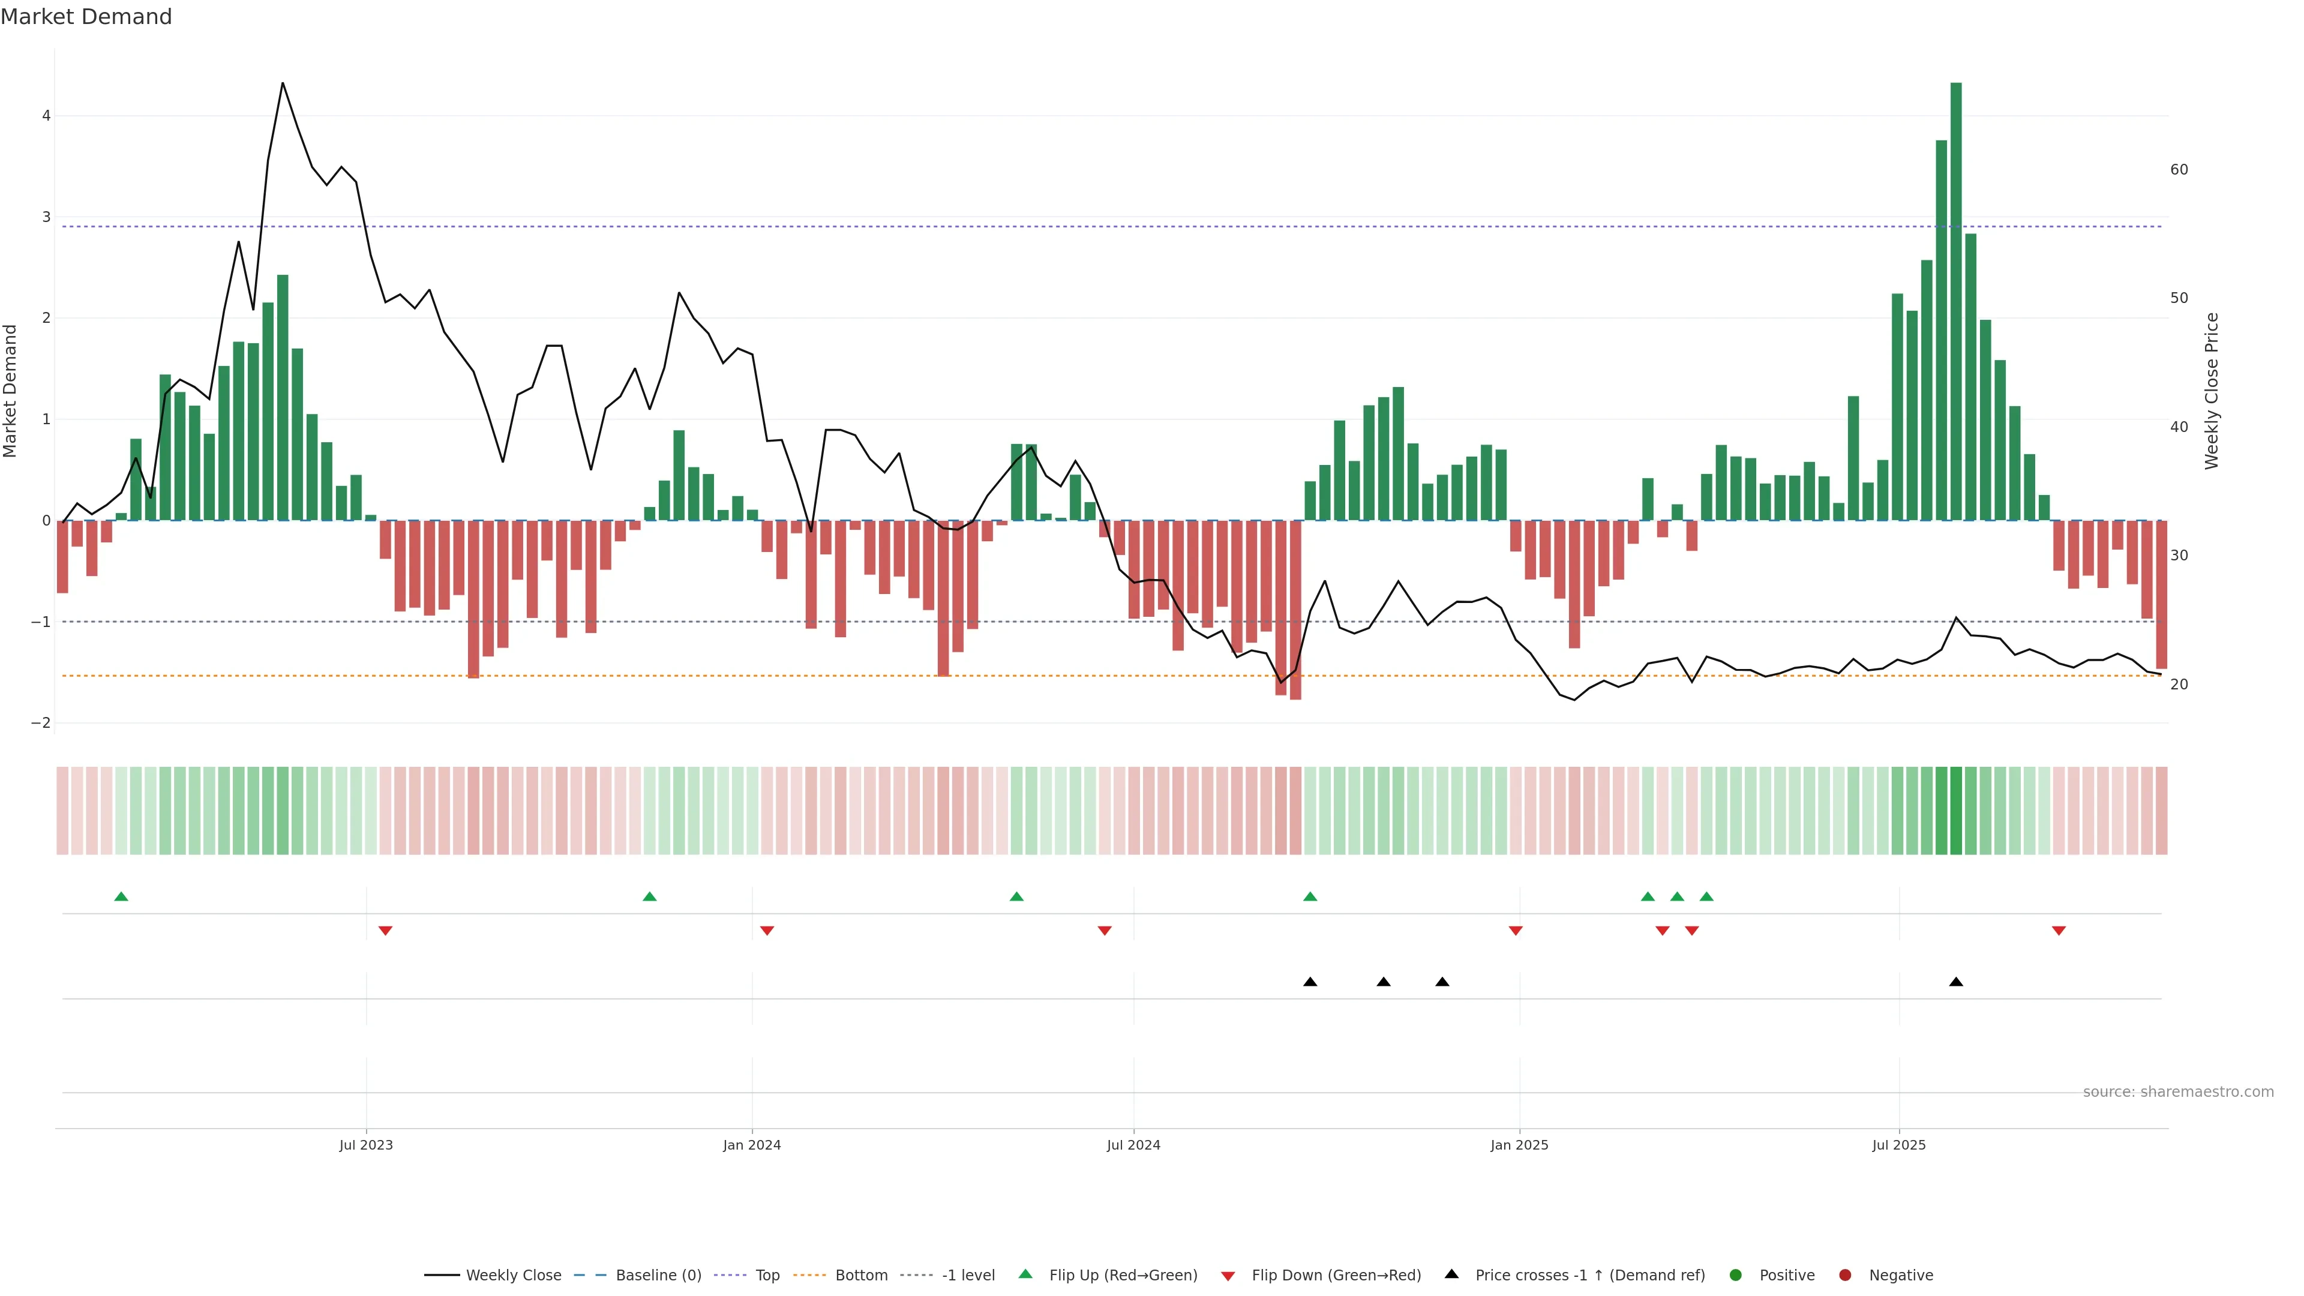Click the Jan 2024 axis label
Image resolution: width=2304 pixels, height=1296 pixels.
click(x=751, y=1145)
